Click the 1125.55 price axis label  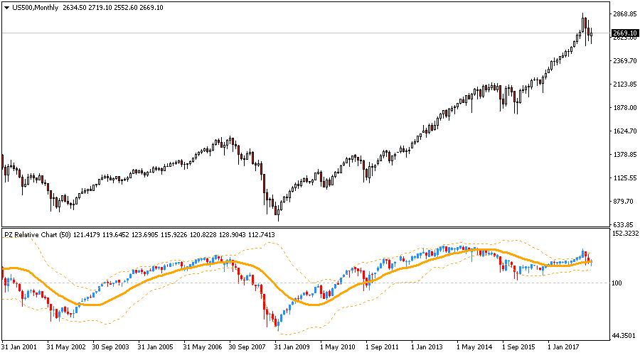click(x=623, y=178)
